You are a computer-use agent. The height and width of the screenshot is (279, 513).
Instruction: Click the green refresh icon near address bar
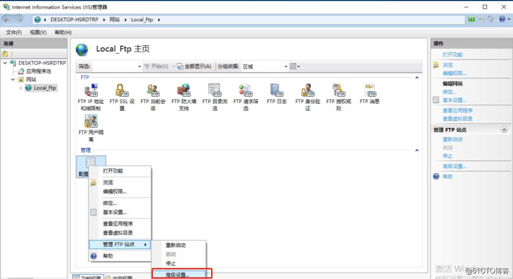click(471, 19)
